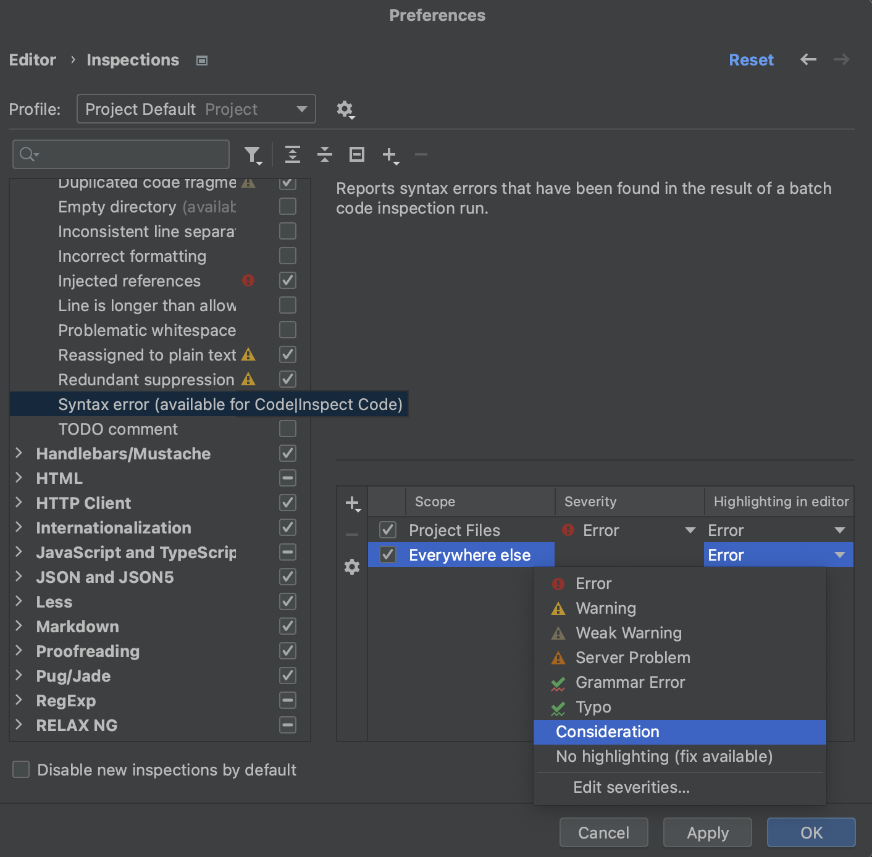
Task: Click the add inspection plus icon
Action: pyautogui.click(x=390, y=154)
